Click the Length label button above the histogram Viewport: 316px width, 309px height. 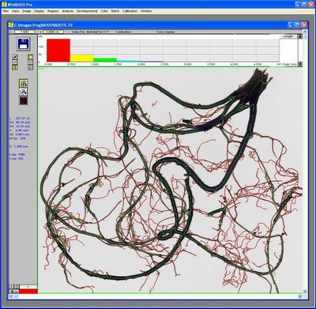(288, 36)
